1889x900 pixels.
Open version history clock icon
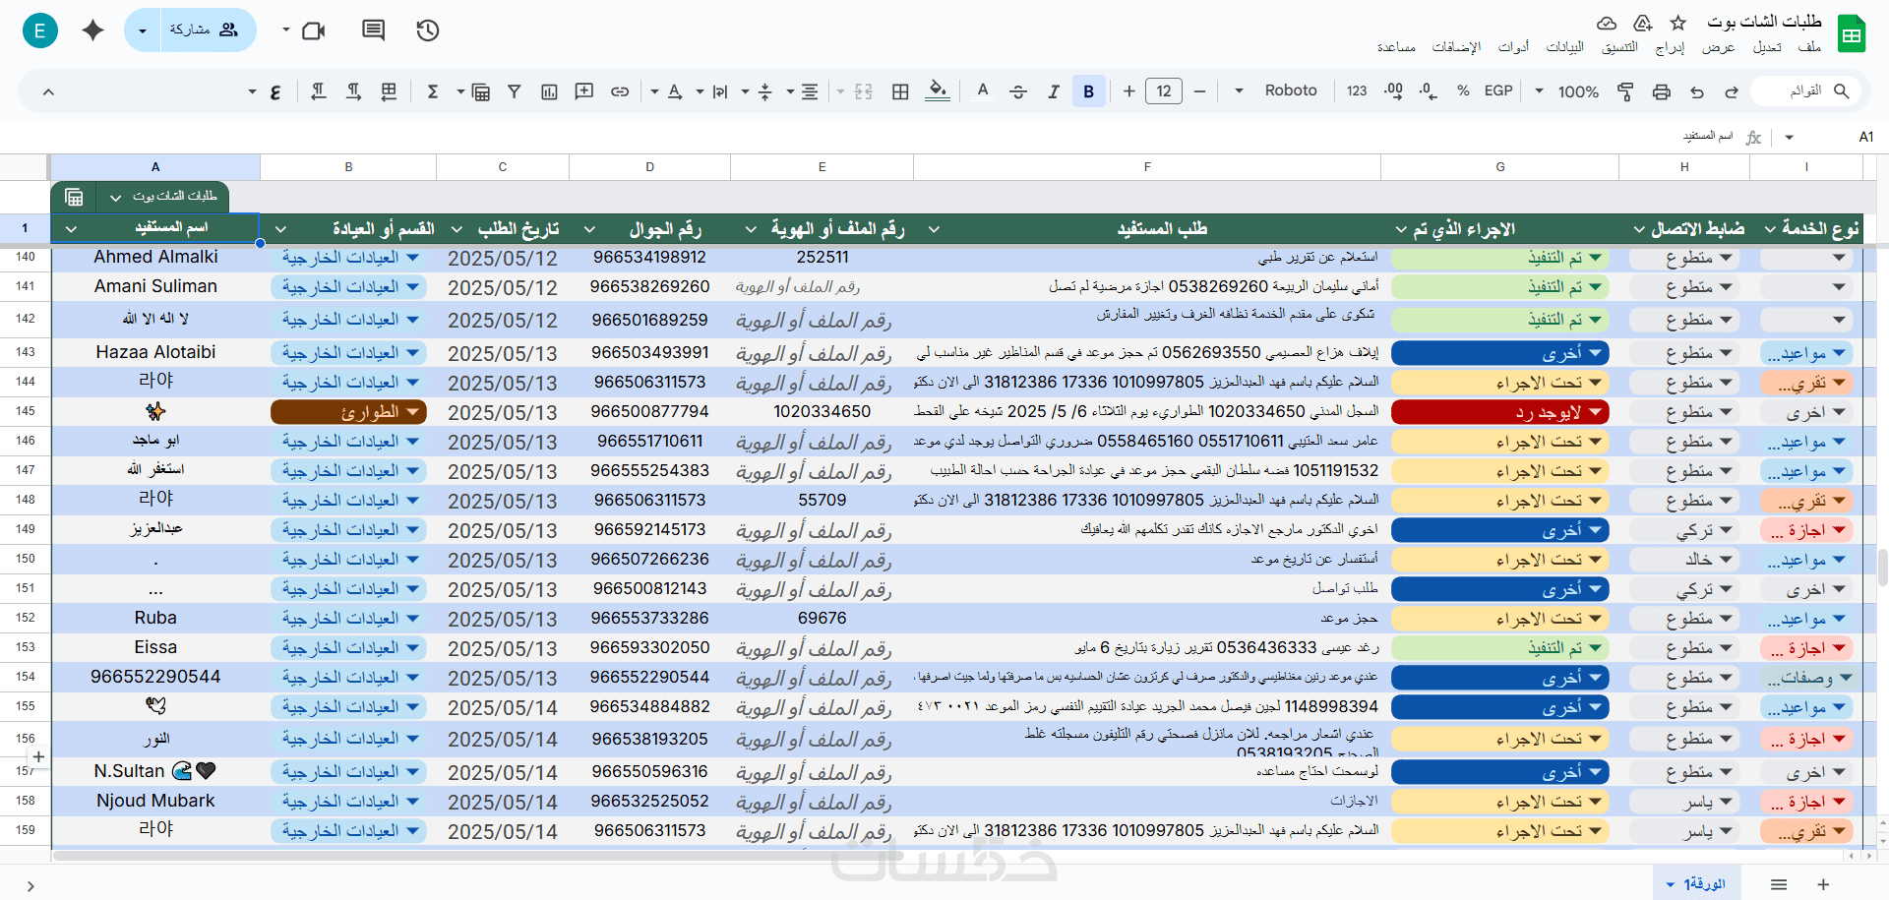click(427, 30)
